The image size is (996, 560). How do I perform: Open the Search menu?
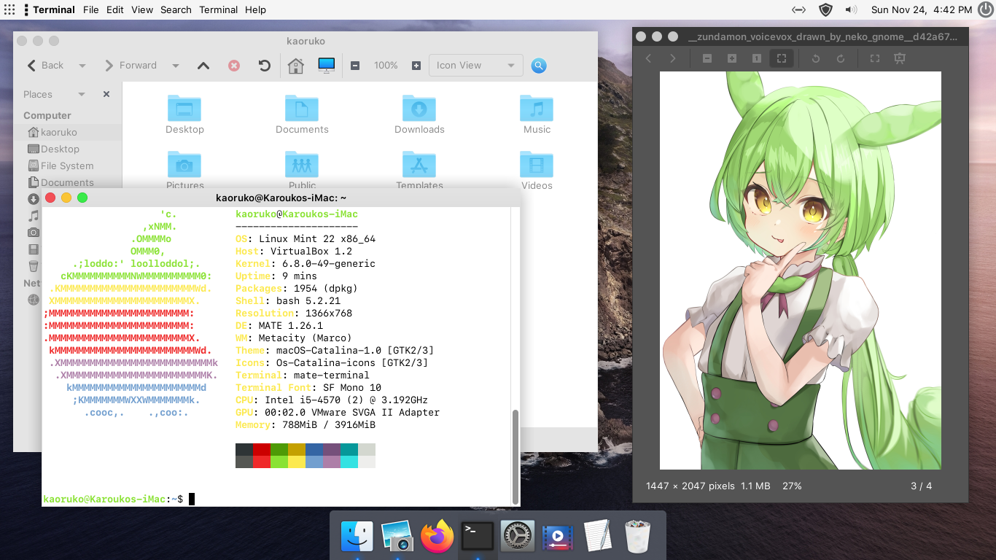pyautogui.click(x=176, y=9)
